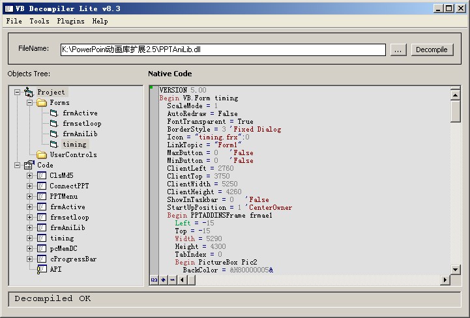Click the ConnectPPT module icon
Image resolution: width=470 pixels, height=318 pixels.
42,186
